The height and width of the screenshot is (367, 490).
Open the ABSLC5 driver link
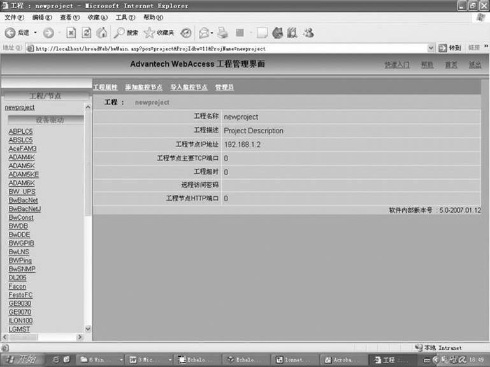pyautogui.click(x=20, y=140)
